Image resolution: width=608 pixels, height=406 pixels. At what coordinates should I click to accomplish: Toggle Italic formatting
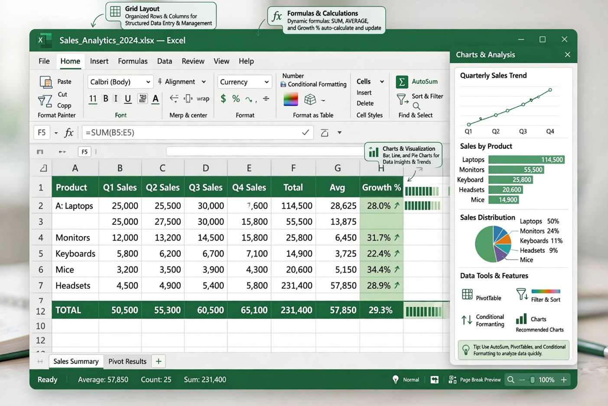tap(116, 99)
